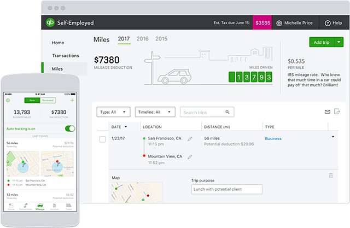Click the Trip purpose text field

click(x=226, y=189)
